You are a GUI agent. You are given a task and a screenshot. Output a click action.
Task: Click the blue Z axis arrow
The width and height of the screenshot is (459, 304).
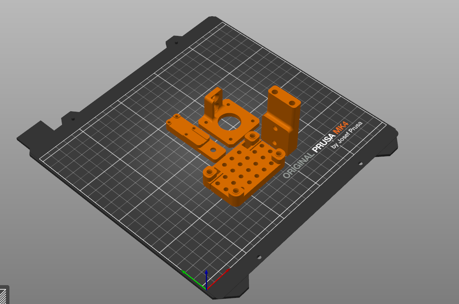point(206,277)
